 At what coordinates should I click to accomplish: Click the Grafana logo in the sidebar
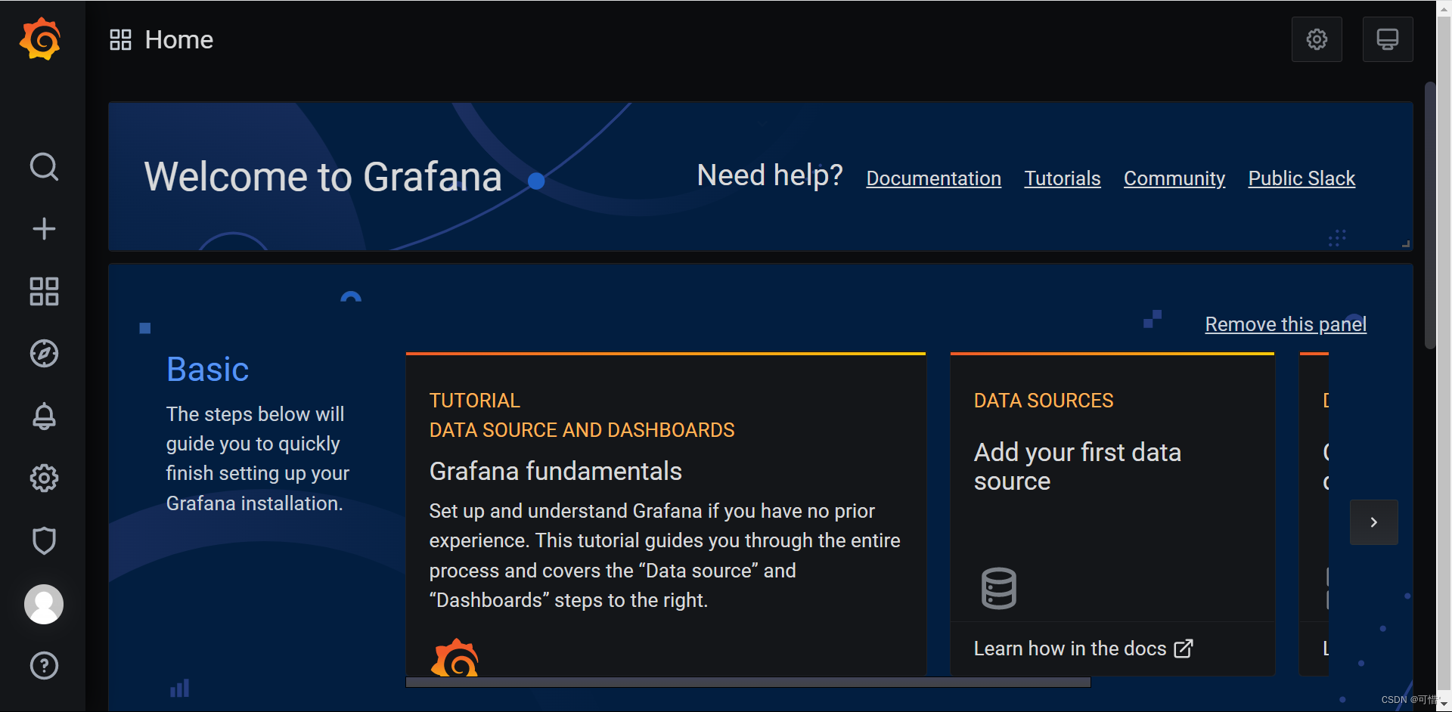tap(41, 39)
